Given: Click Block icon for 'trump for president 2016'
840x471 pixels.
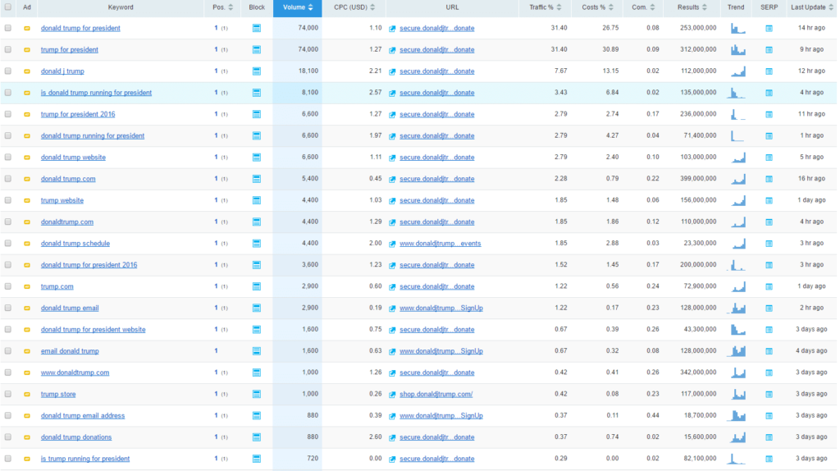Looking at the screenshot, I should point(257,114).
